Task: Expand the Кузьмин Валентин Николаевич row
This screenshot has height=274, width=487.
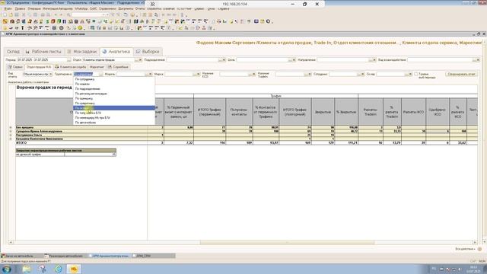Action: pyautogui.click(x=11, y=139)
